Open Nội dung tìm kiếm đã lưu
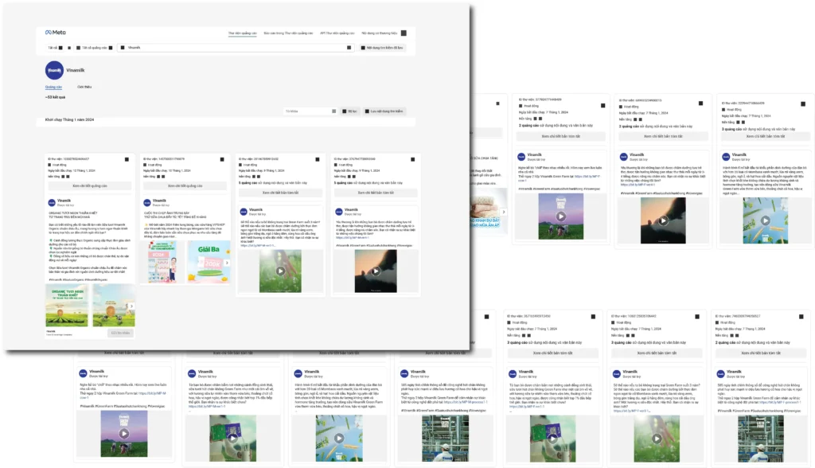 [382, 48]
